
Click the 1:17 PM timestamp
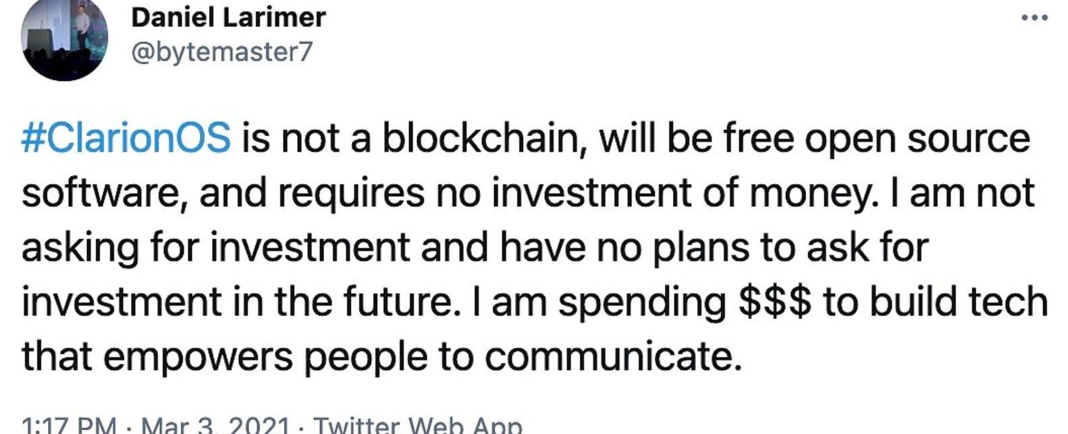coord(69,426)
